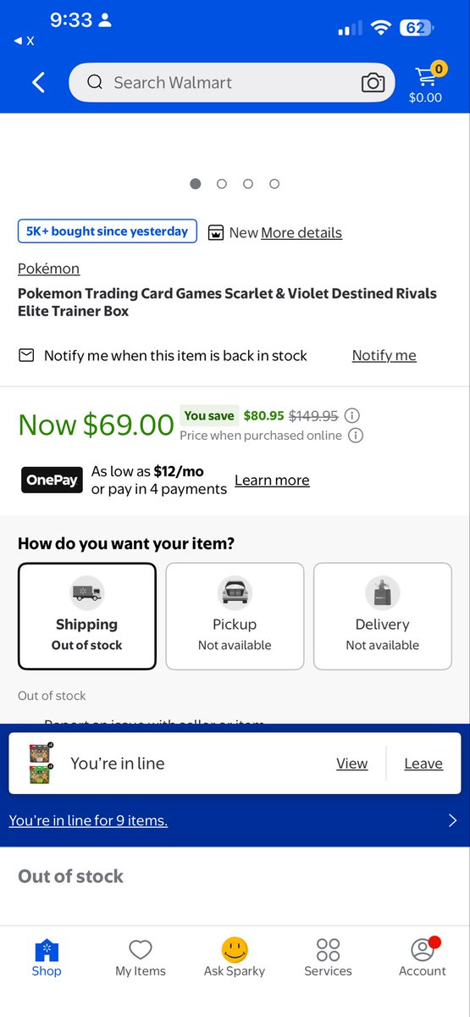Open the shopping cart icon

pos(425,82)
